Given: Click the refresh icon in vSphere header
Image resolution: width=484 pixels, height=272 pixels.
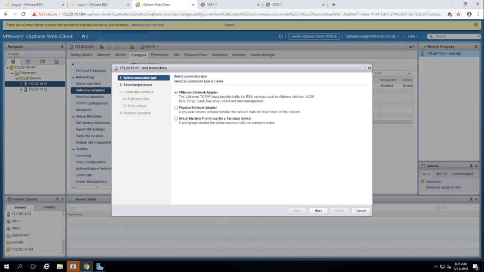Looking at the screenshot, I should click(281, 36).
